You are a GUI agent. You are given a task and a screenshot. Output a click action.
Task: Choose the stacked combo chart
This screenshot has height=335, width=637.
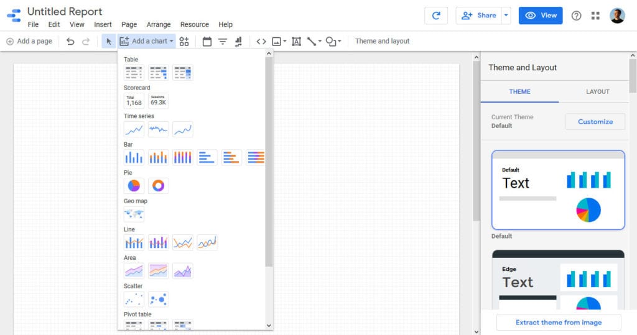click(158, 242)
